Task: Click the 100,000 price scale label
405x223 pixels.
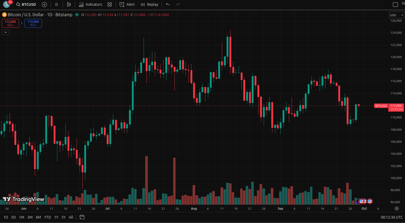Action: pyautogui.click(x=396, y=178)
